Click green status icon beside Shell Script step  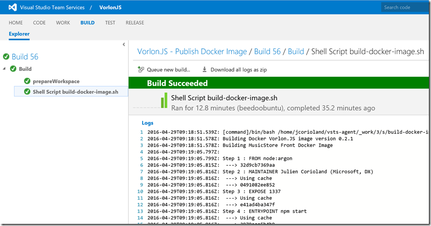(x=27, y=92)
